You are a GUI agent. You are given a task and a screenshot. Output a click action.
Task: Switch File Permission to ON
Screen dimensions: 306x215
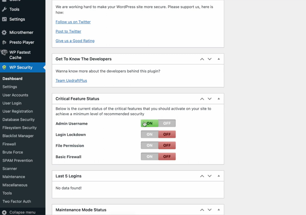(149, 145)
